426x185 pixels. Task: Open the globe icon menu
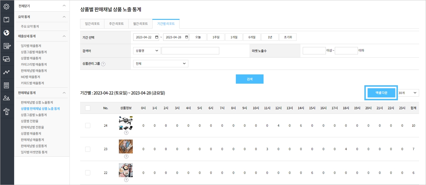7,33
